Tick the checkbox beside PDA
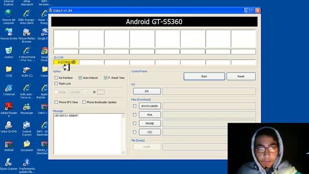 pos(135,115)
